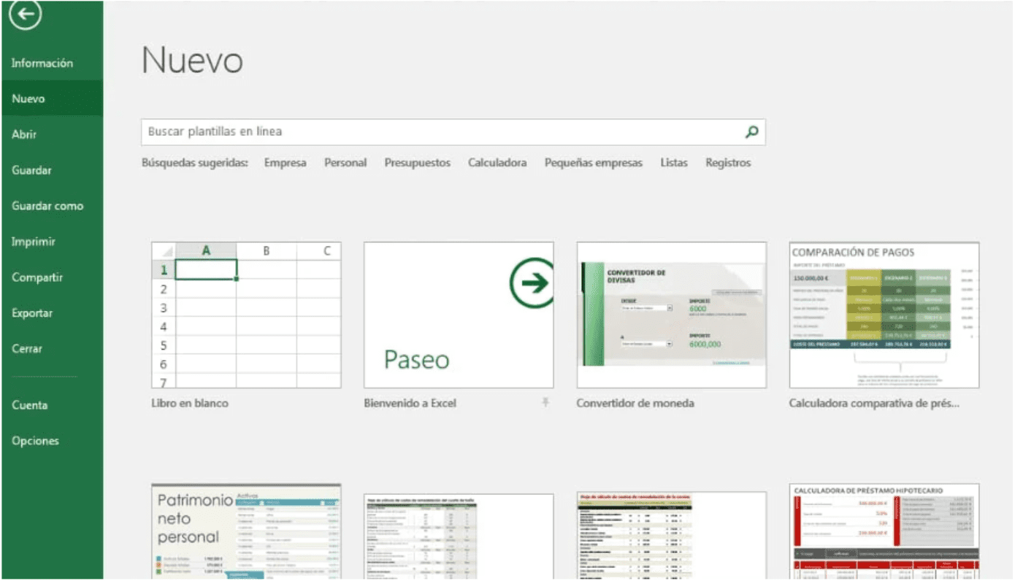The height and width of the screenshot is (581, 1015).
Task: Click the Pequeñas empresas suggested search
Action: pyautogui.click(x=592, y=163)
